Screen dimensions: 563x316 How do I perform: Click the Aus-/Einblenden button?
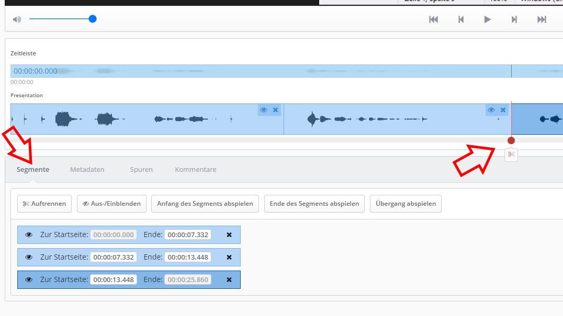(x=111, y=204)
